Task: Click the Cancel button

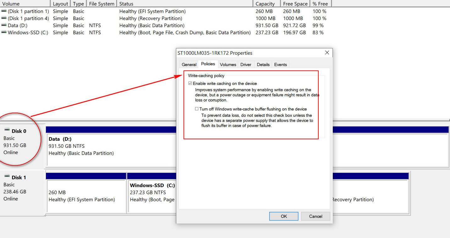Action: pyautogui.click(x=316, y=216)
